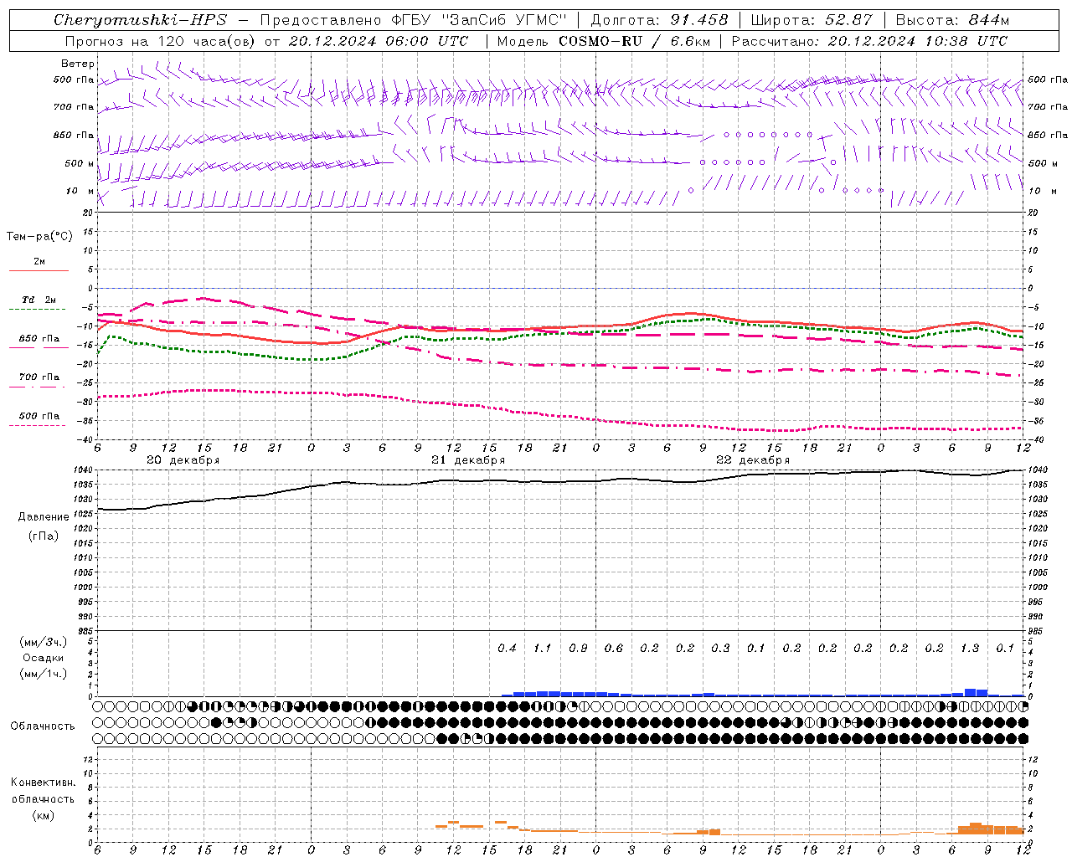Click the Рассчитано: 20.12.2024 10:38 UTC text

[x=869, y=41]
